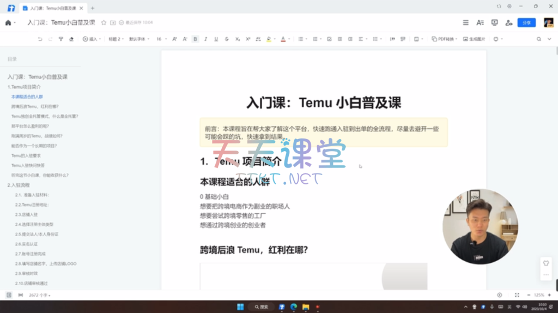Expand the 默认字体 font dropdown
Image resolution: width=558 pixels, height=313 pixels.
coord(139,39)
